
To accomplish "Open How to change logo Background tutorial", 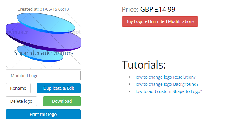I will 166,84.
